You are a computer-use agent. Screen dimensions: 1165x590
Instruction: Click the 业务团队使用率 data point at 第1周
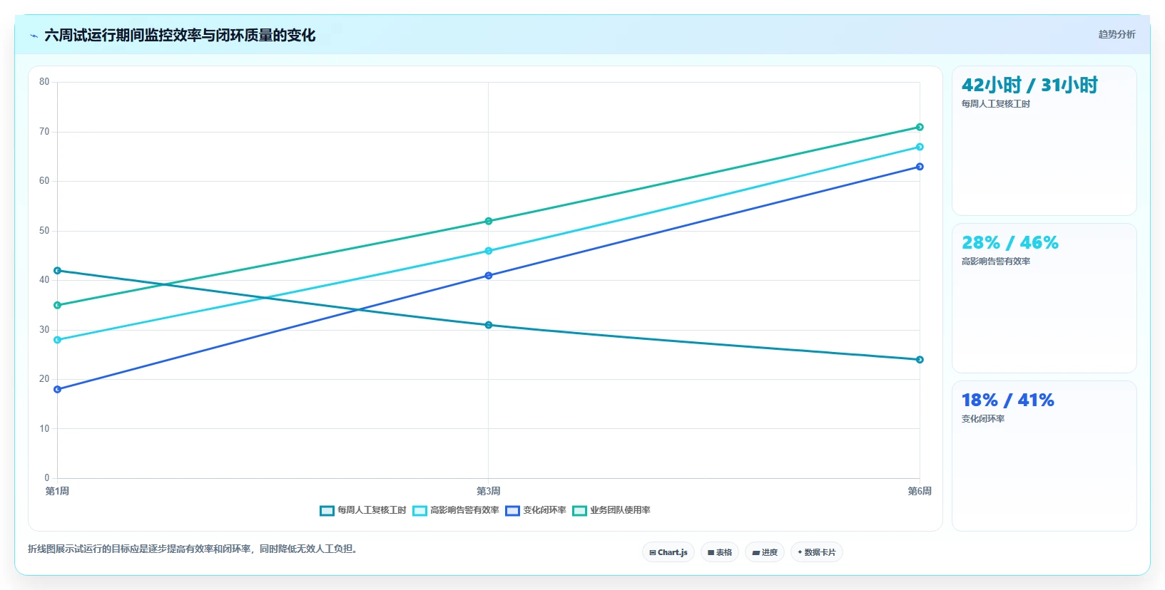tap(58, 305)
